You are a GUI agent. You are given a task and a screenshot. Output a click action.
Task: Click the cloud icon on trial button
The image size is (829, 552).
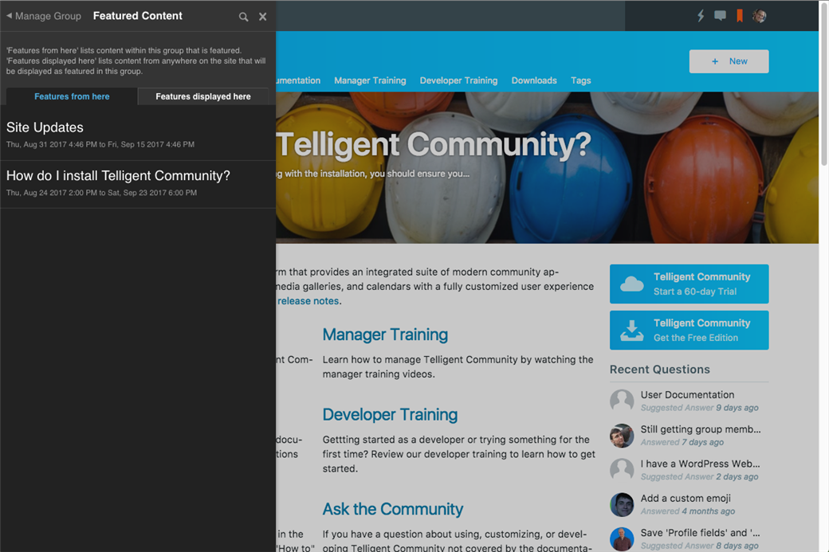pyautogui.click(x=632, y=284)
